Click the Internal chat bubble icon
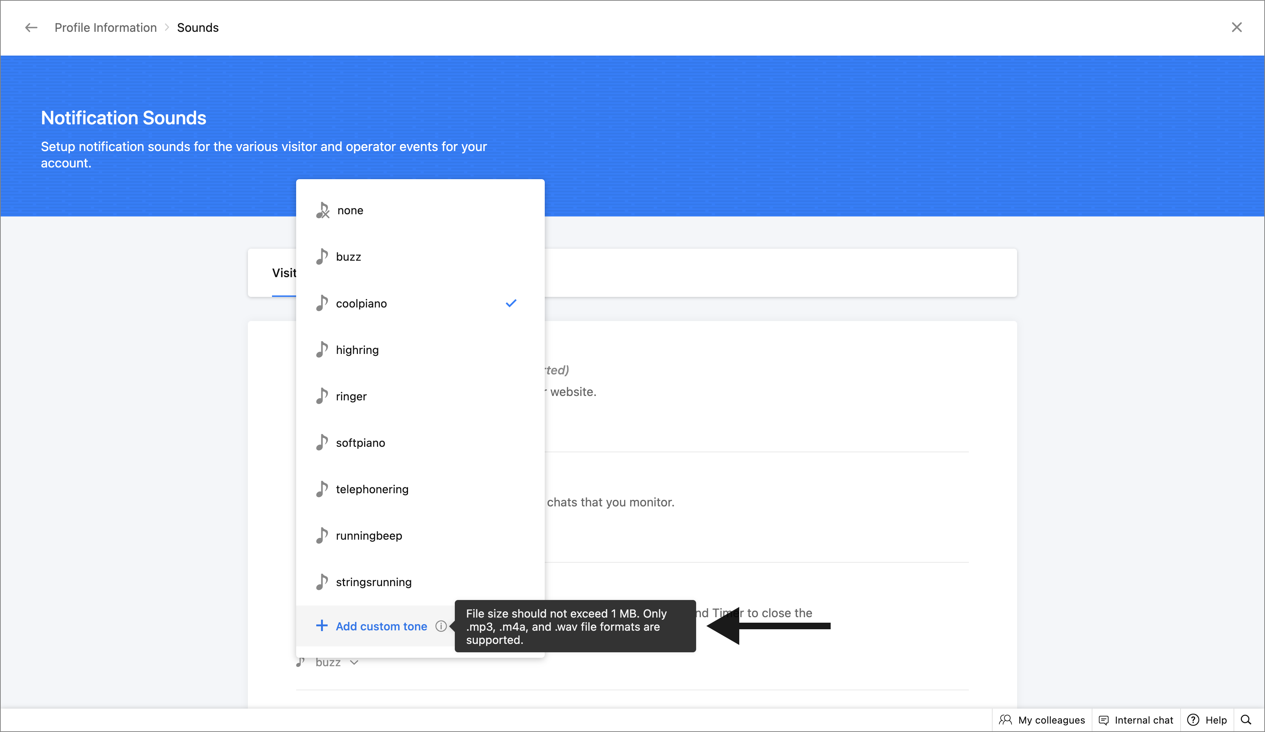The image size is (1265, 732). [x=1103, y=720]
